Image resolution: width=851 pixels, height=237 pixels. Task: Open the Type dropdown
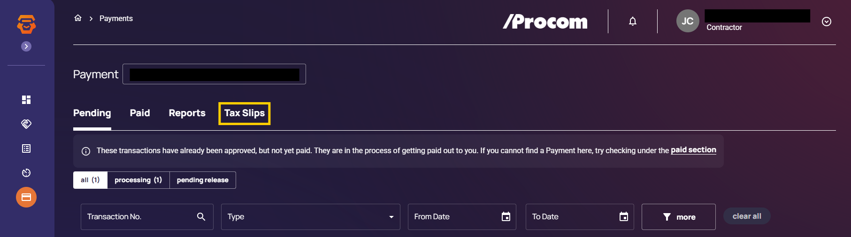310,217
